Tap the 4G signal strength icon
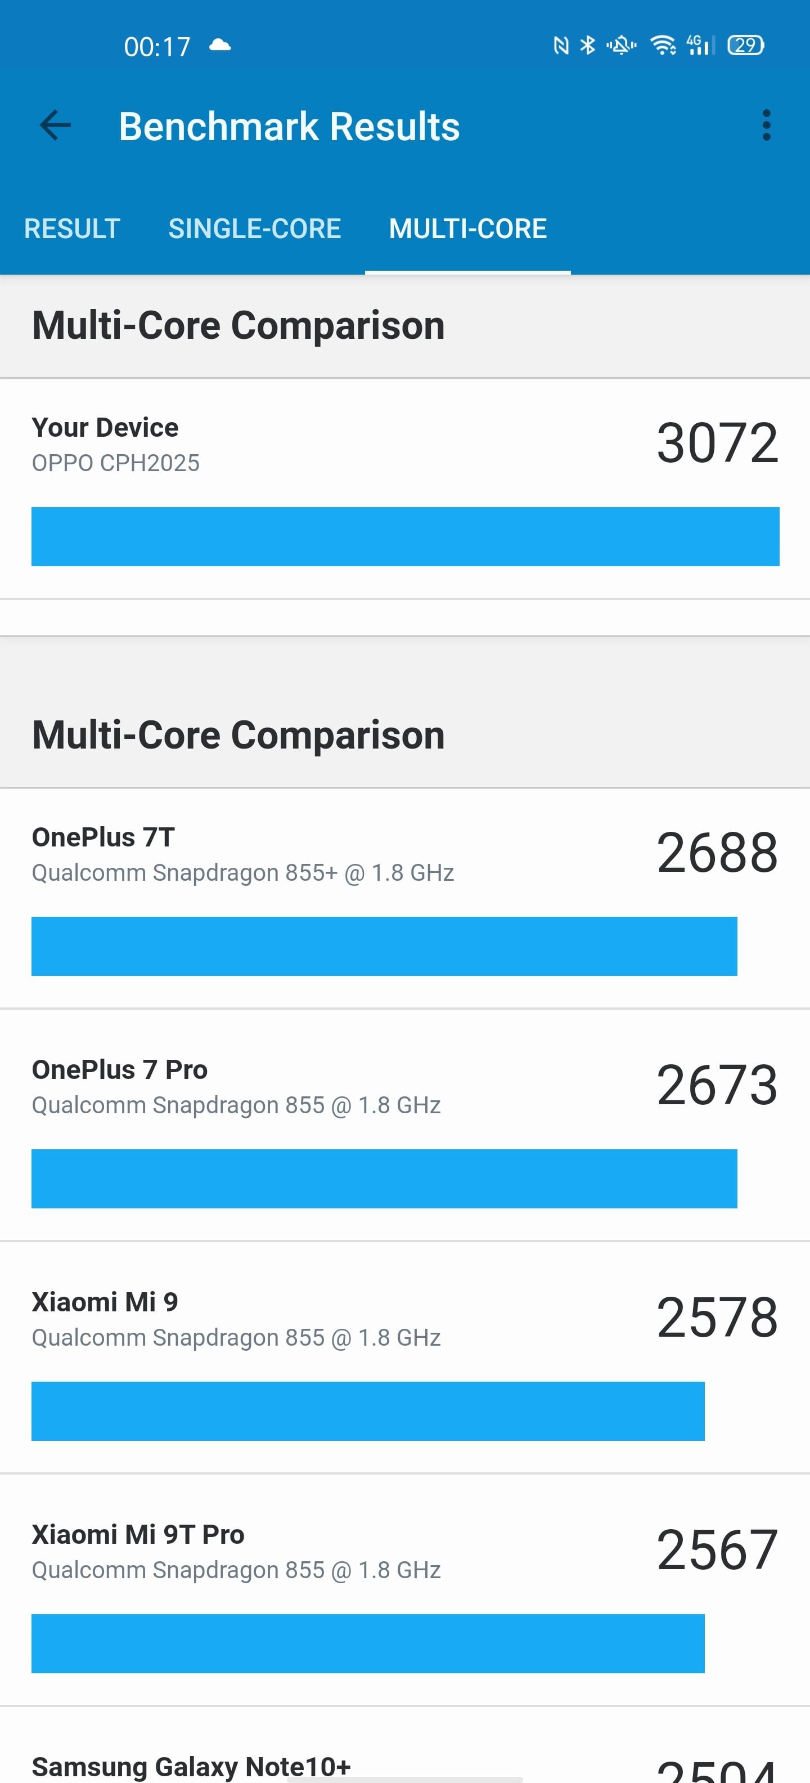 [700, 46]
